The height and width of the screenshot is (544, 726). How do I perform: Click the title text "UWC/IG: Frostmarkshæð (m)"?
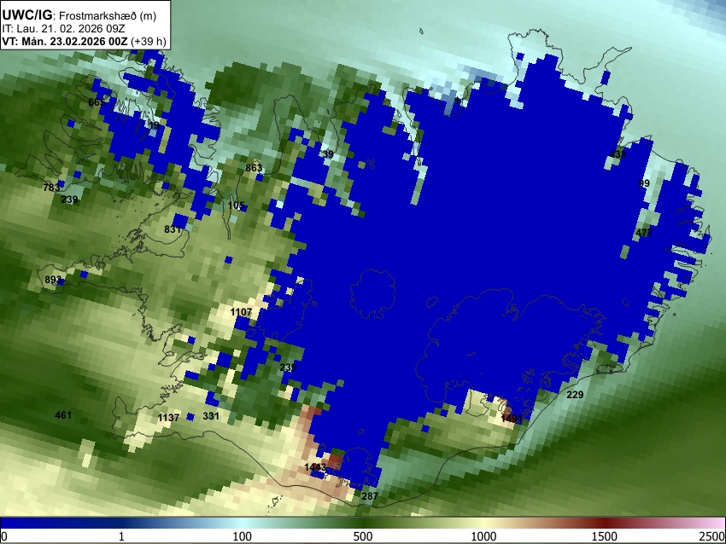pos(79,15)
